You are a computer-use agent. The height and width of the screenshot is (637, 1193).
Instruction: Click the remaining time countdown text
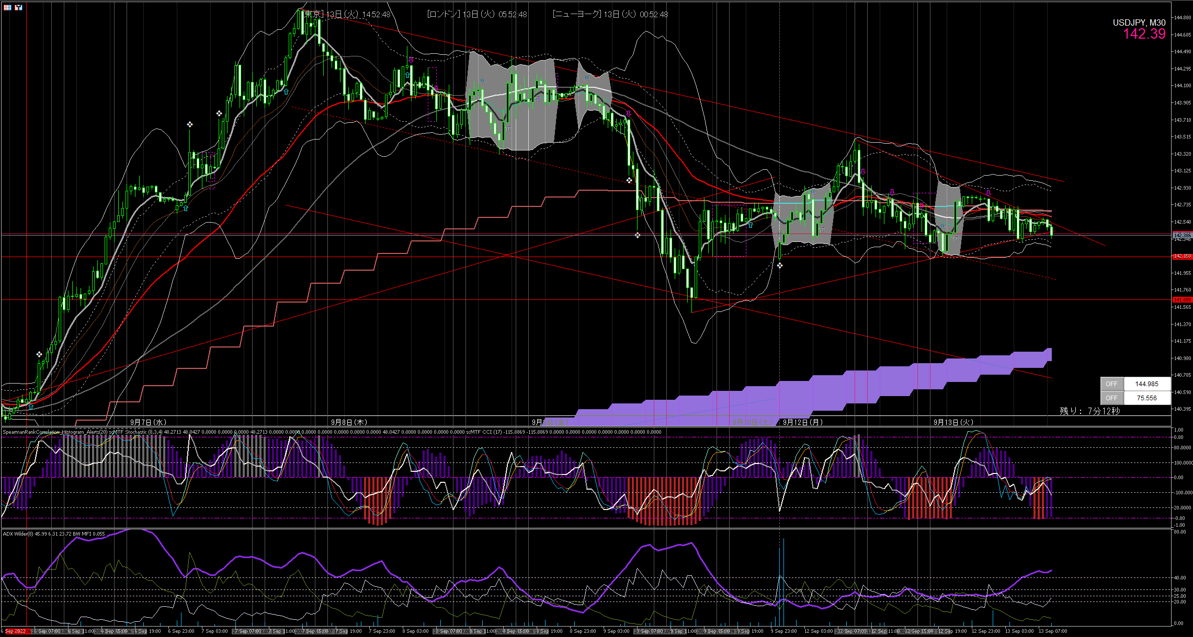click(x=1089, y=411)
